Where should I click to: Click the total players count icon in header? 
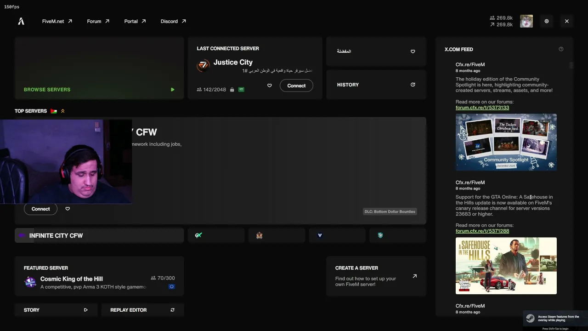tap(492, 18)
